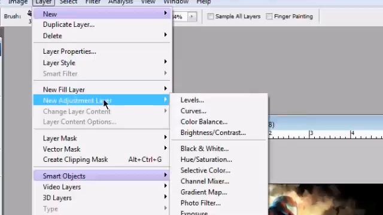Open Layer Properties dialog
The width and height of the screenshot is (383, 215).
point(102,51)
